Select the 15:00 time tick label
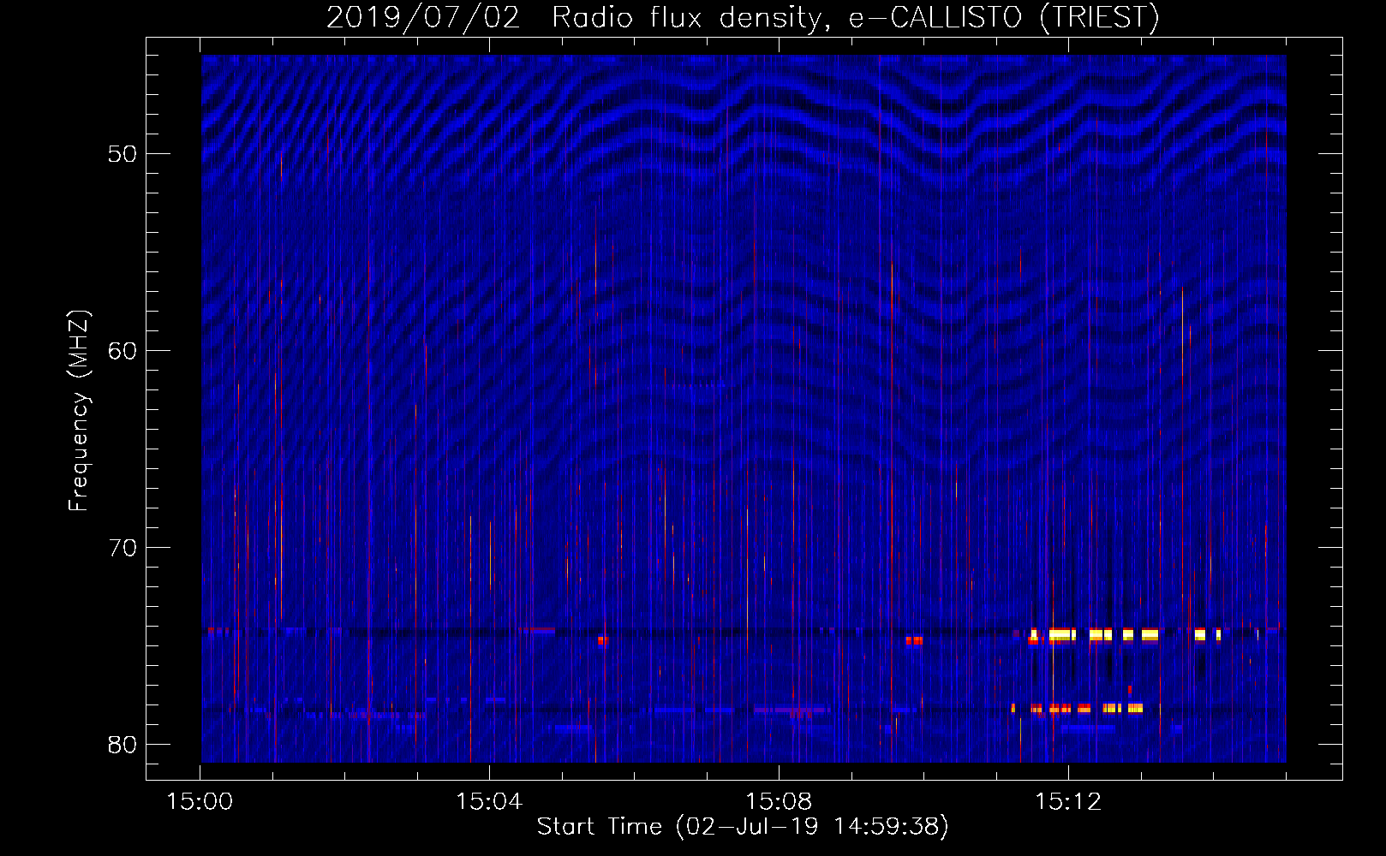Screen dimensions: 1386x856 200,802
